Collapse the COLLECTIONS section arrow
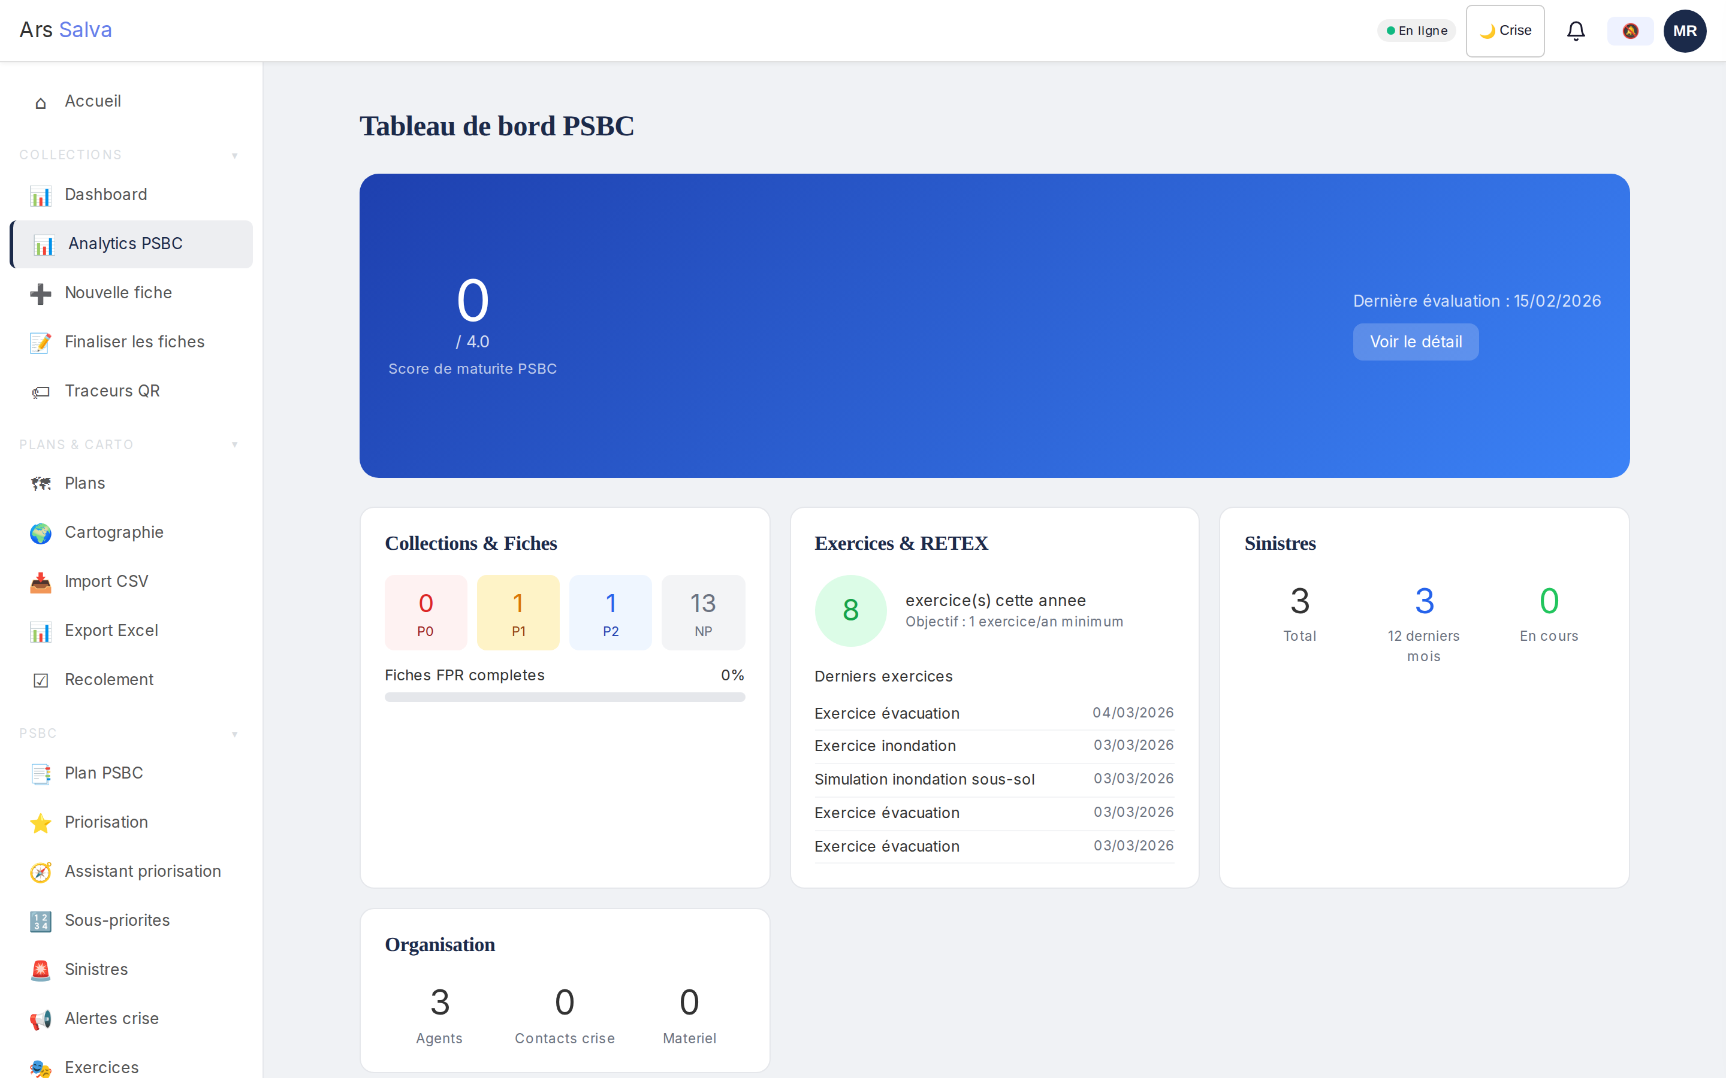 [235, 156]
